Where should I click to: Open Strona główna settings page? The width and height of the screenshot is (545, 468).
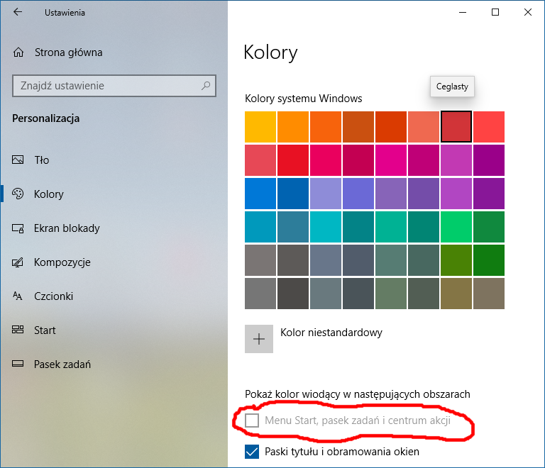coord(68,52)
